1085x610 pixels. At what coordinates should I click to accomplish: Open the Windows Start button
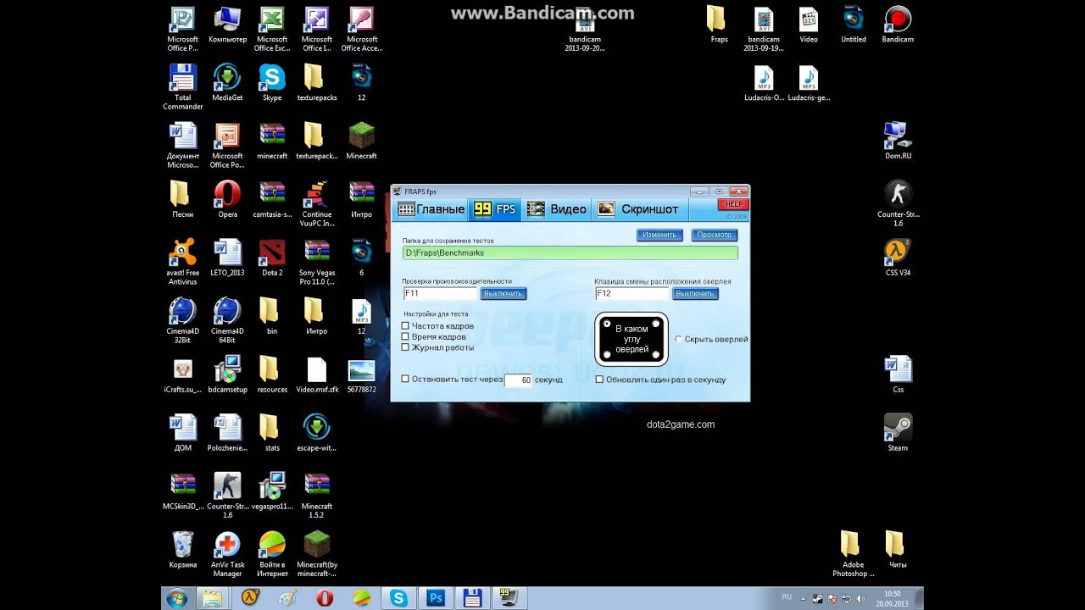[177, 598]
